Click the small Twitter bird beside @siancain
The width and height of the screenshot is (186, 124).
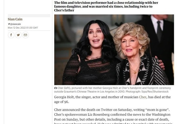coord(9,24)
